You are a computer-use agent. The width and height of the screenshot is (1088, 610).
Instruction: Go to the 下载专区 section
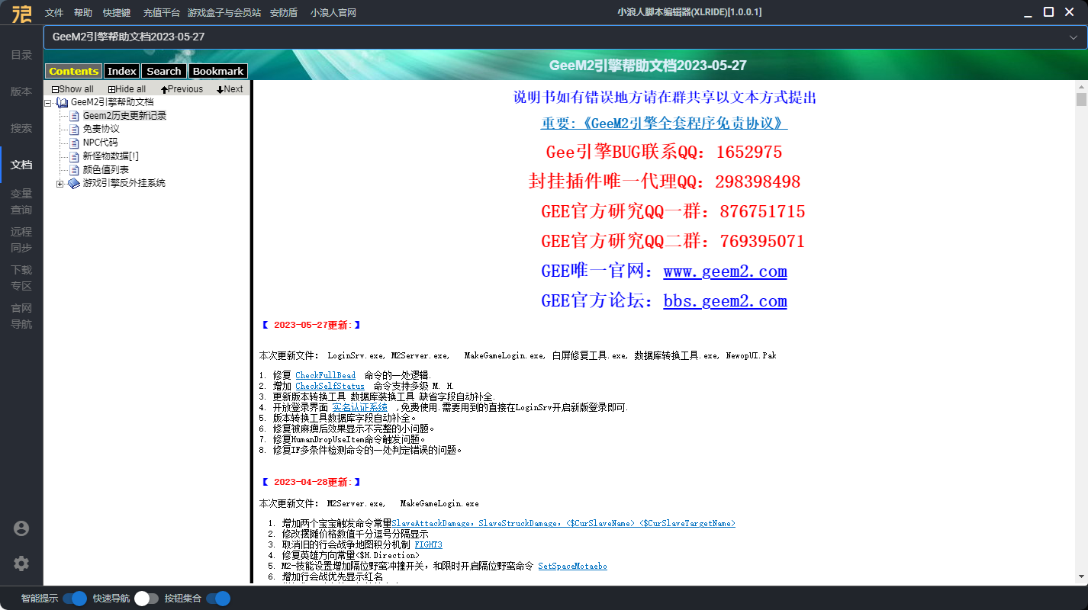pos(21,277)
